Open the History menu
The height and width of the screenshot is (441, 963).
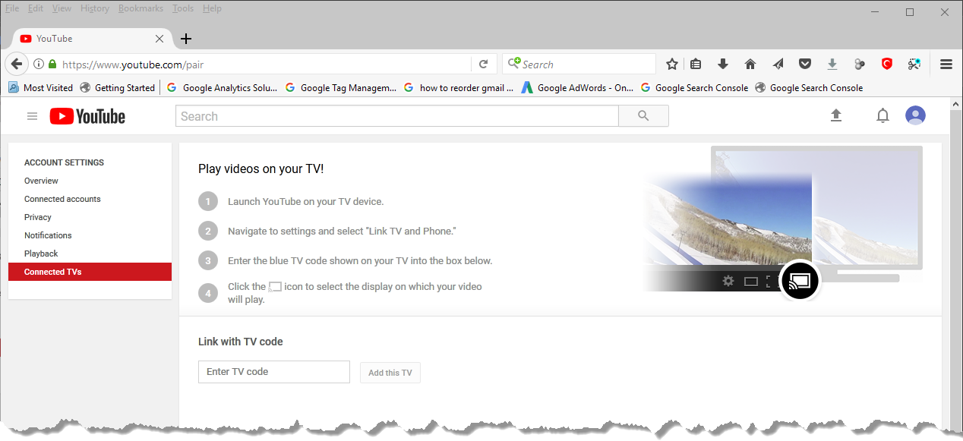click(x=95, y=8)
